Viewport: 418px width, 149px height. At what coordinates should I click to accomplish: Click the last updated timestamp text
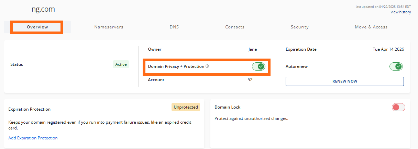click(384, 7)
